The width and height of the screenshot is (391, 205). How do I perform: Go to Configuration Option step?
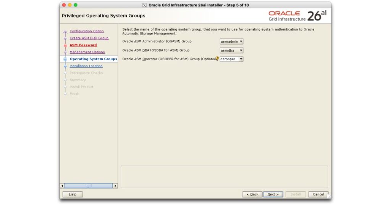[x=87, y=31]
